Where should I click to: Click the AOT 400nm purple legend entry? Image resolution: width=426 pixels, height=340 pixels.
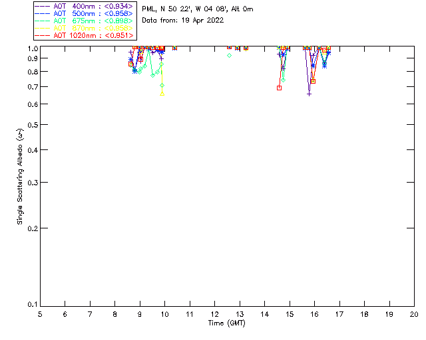click(84, 6)
